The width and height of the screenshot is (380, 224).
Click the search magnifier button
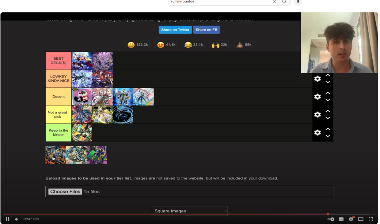click(284, 2)
